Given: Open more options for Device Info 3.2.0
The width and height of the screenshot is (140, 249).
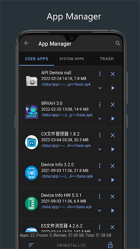Looking at the screenshot, I should (x=100, y=166).
